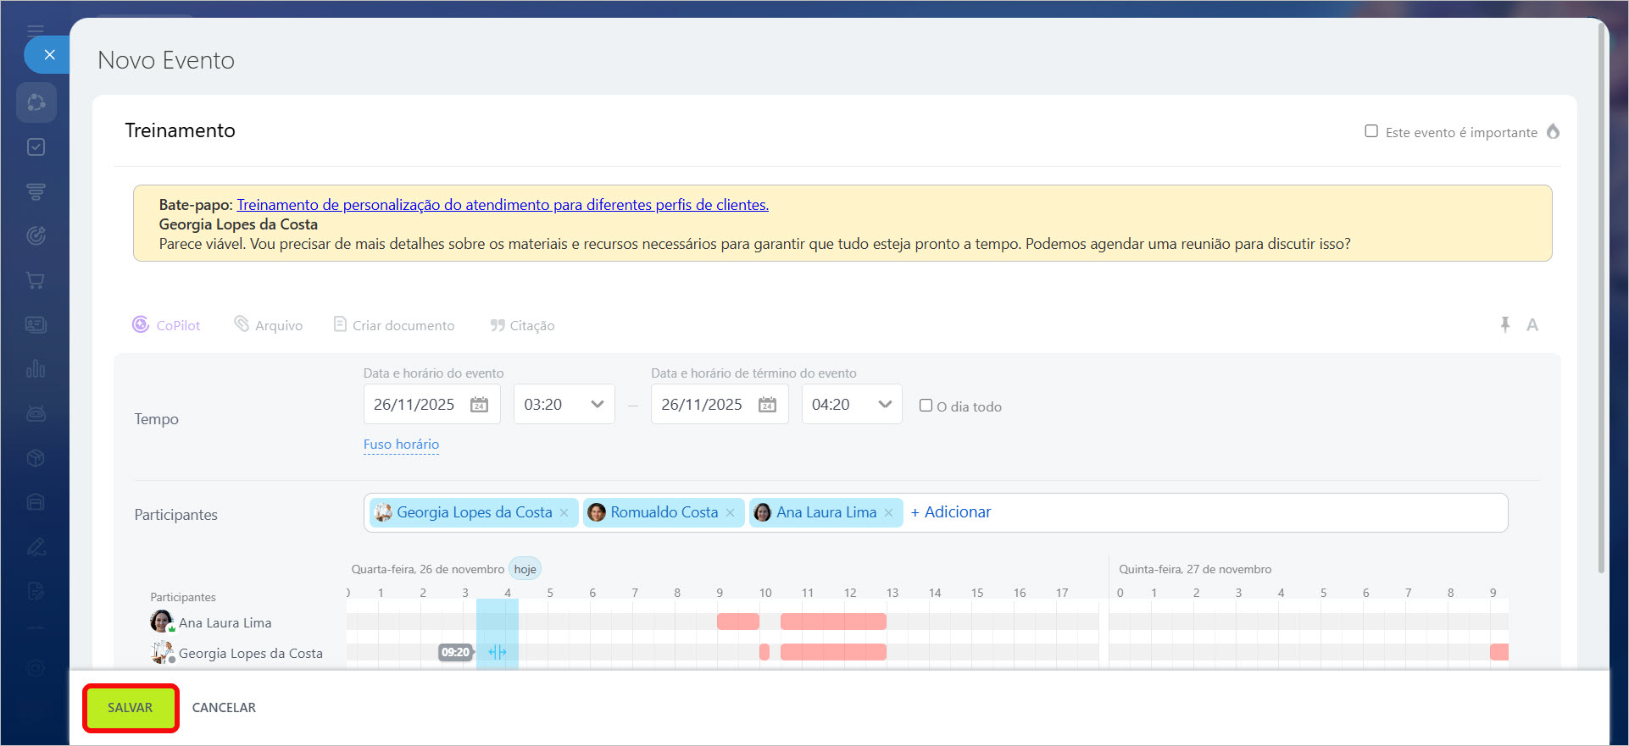The width and height of the screenshot is (1629, 746).
Task: Click the pin icon in editor toolbar
Action: click(1504, 325)
